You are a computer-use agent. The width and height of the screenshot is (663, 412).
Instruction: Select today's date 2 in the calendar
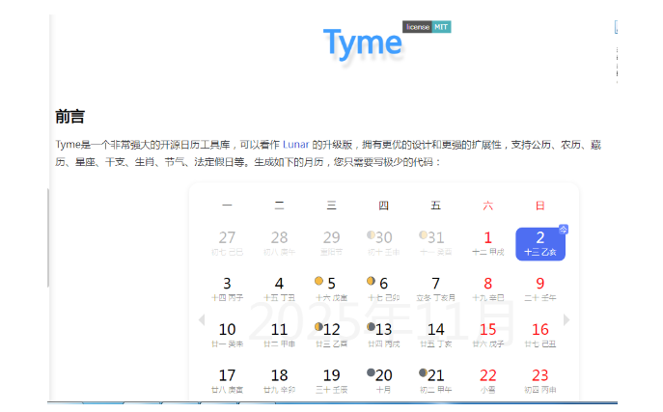(540, 244)
